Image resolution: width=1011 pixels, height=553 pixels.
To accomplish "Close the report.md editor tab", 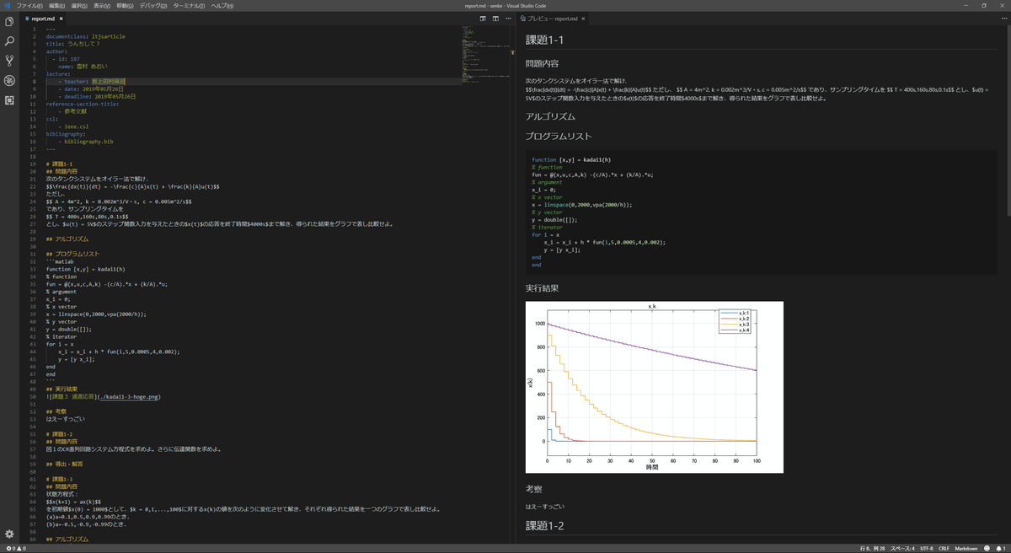I will click(x=62, y=18).
